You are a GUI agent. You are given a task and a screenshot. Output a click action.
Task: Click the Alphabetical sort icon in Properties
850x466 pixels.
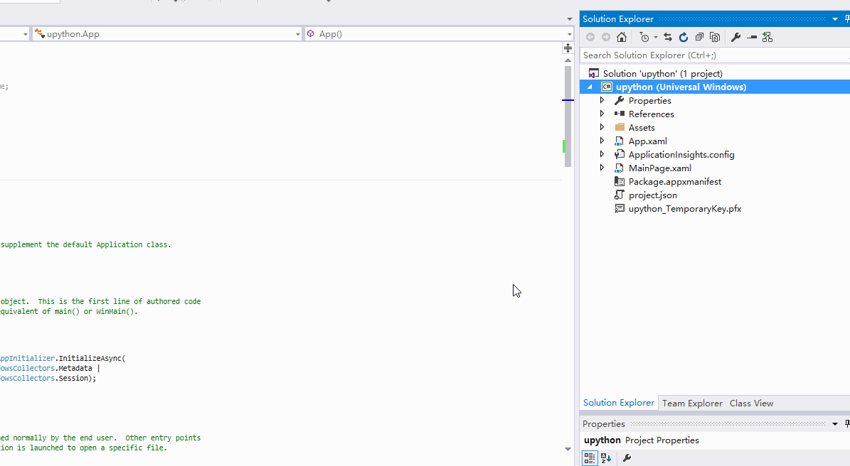[606, 458]
